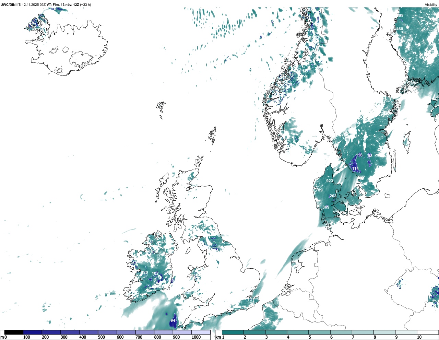
Task: Click the '789' value on Denmark's west coast
Action: pyautogui.click(x=319, y=190)
